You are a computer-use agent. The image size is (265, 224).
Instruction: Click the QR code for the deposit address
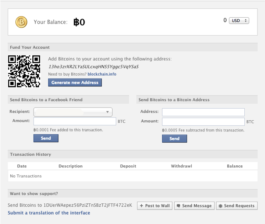(x=24, y=71)
